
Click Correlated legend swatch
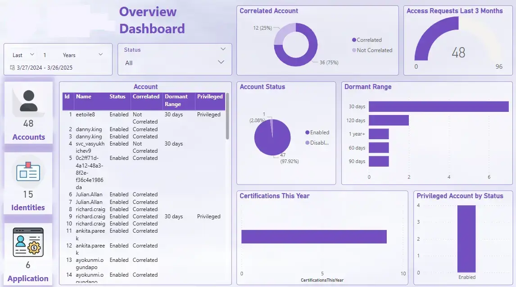click(354, 40)
